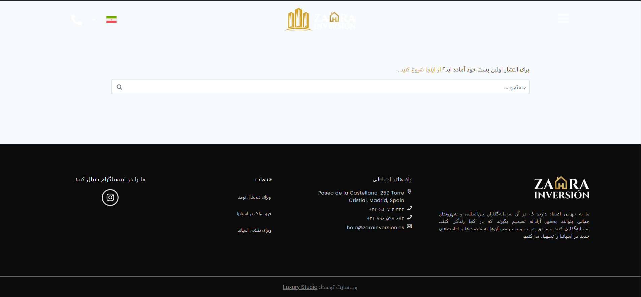Select the Iran flag language icon
This screenshot has height=297, width=641.
point(111,20)
